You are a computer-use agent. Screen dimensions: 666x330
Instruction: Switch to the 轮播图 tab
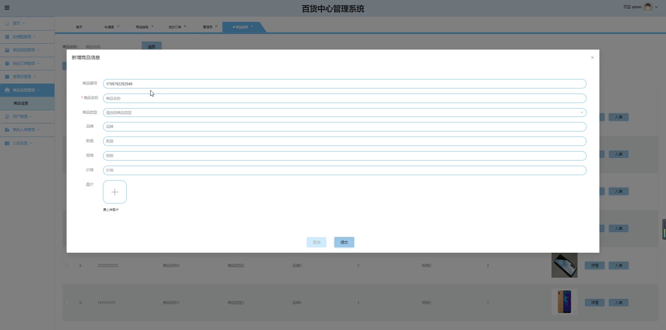coord(109,27)
